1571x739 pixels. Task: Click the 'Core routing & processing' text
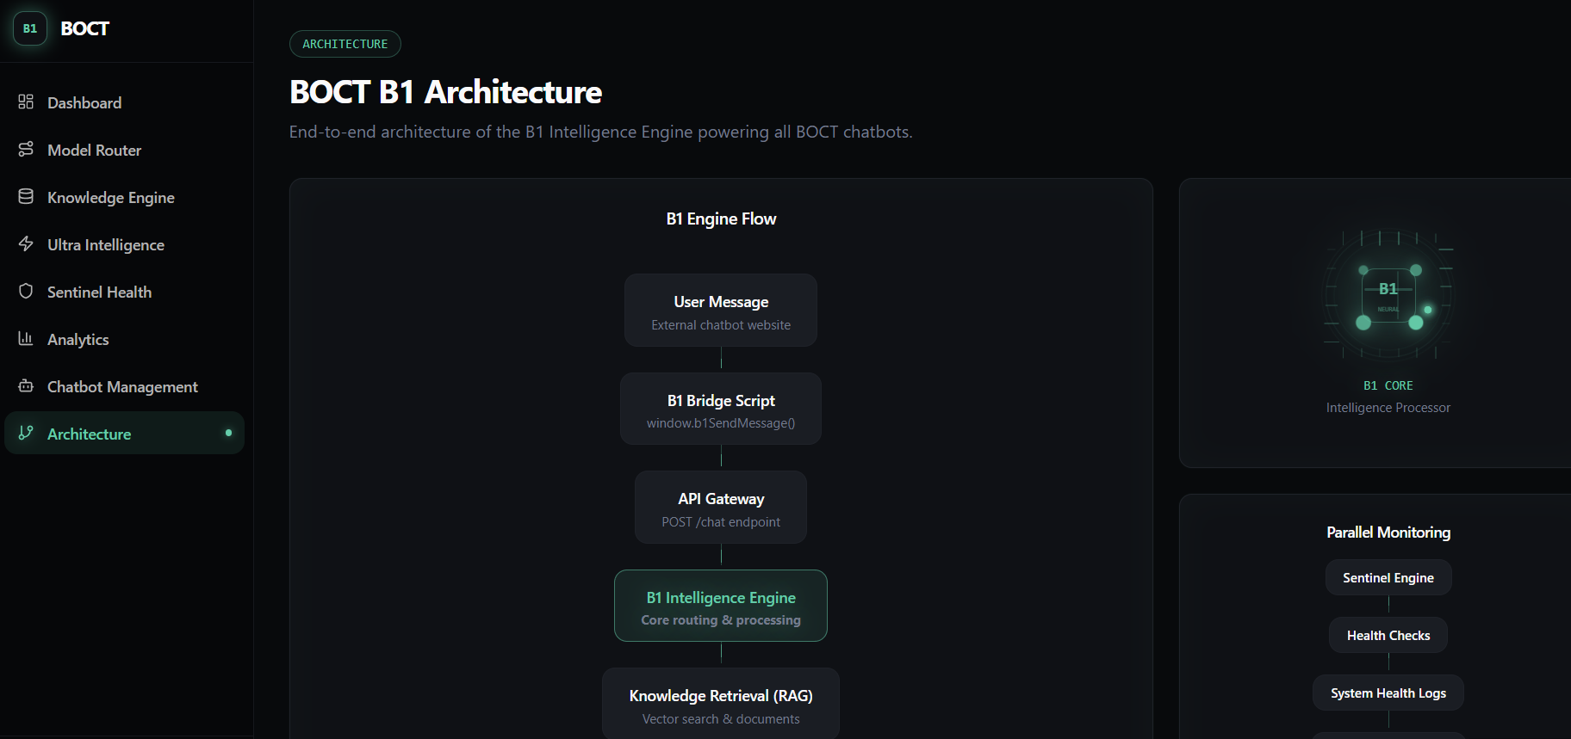click(721, 620)
